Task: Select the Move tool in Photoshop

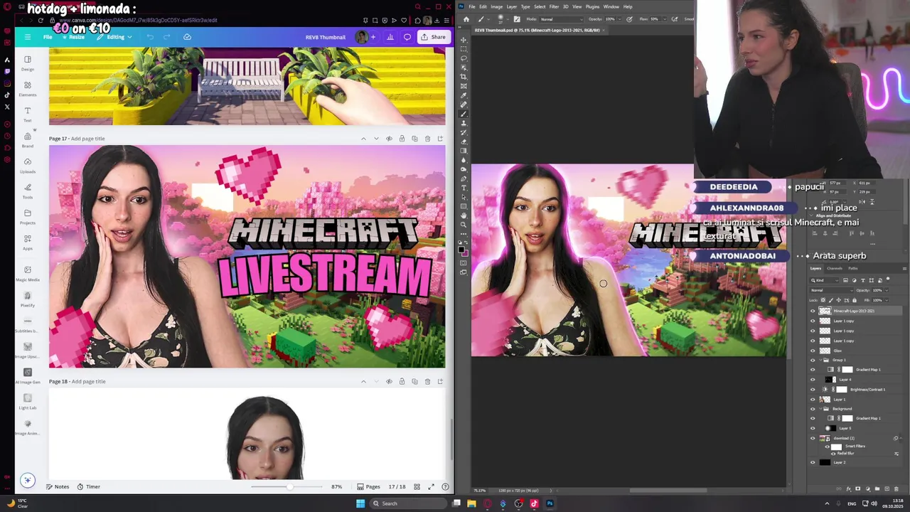Action: point(464,40)
